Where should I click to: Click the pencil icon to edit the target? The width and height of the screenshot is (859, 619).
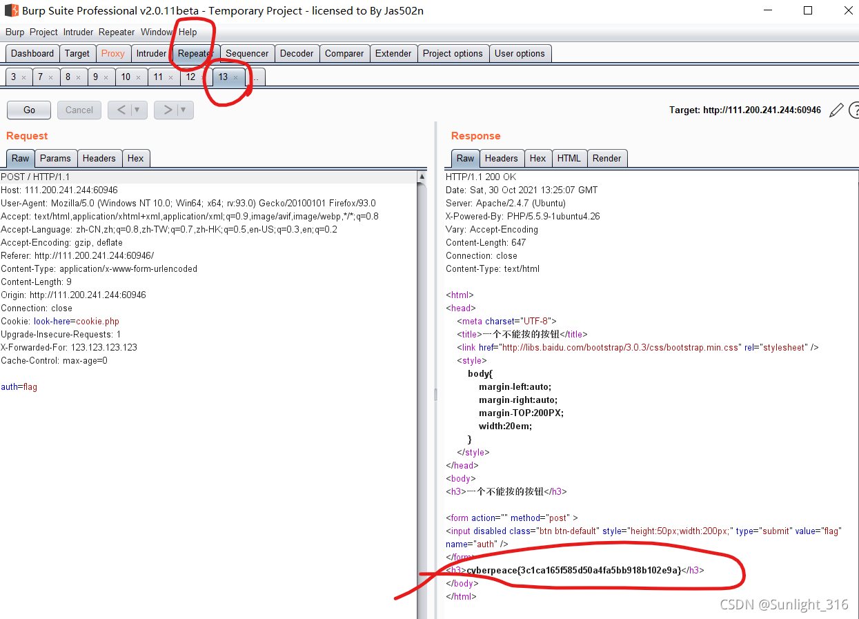tap(836, 110)
